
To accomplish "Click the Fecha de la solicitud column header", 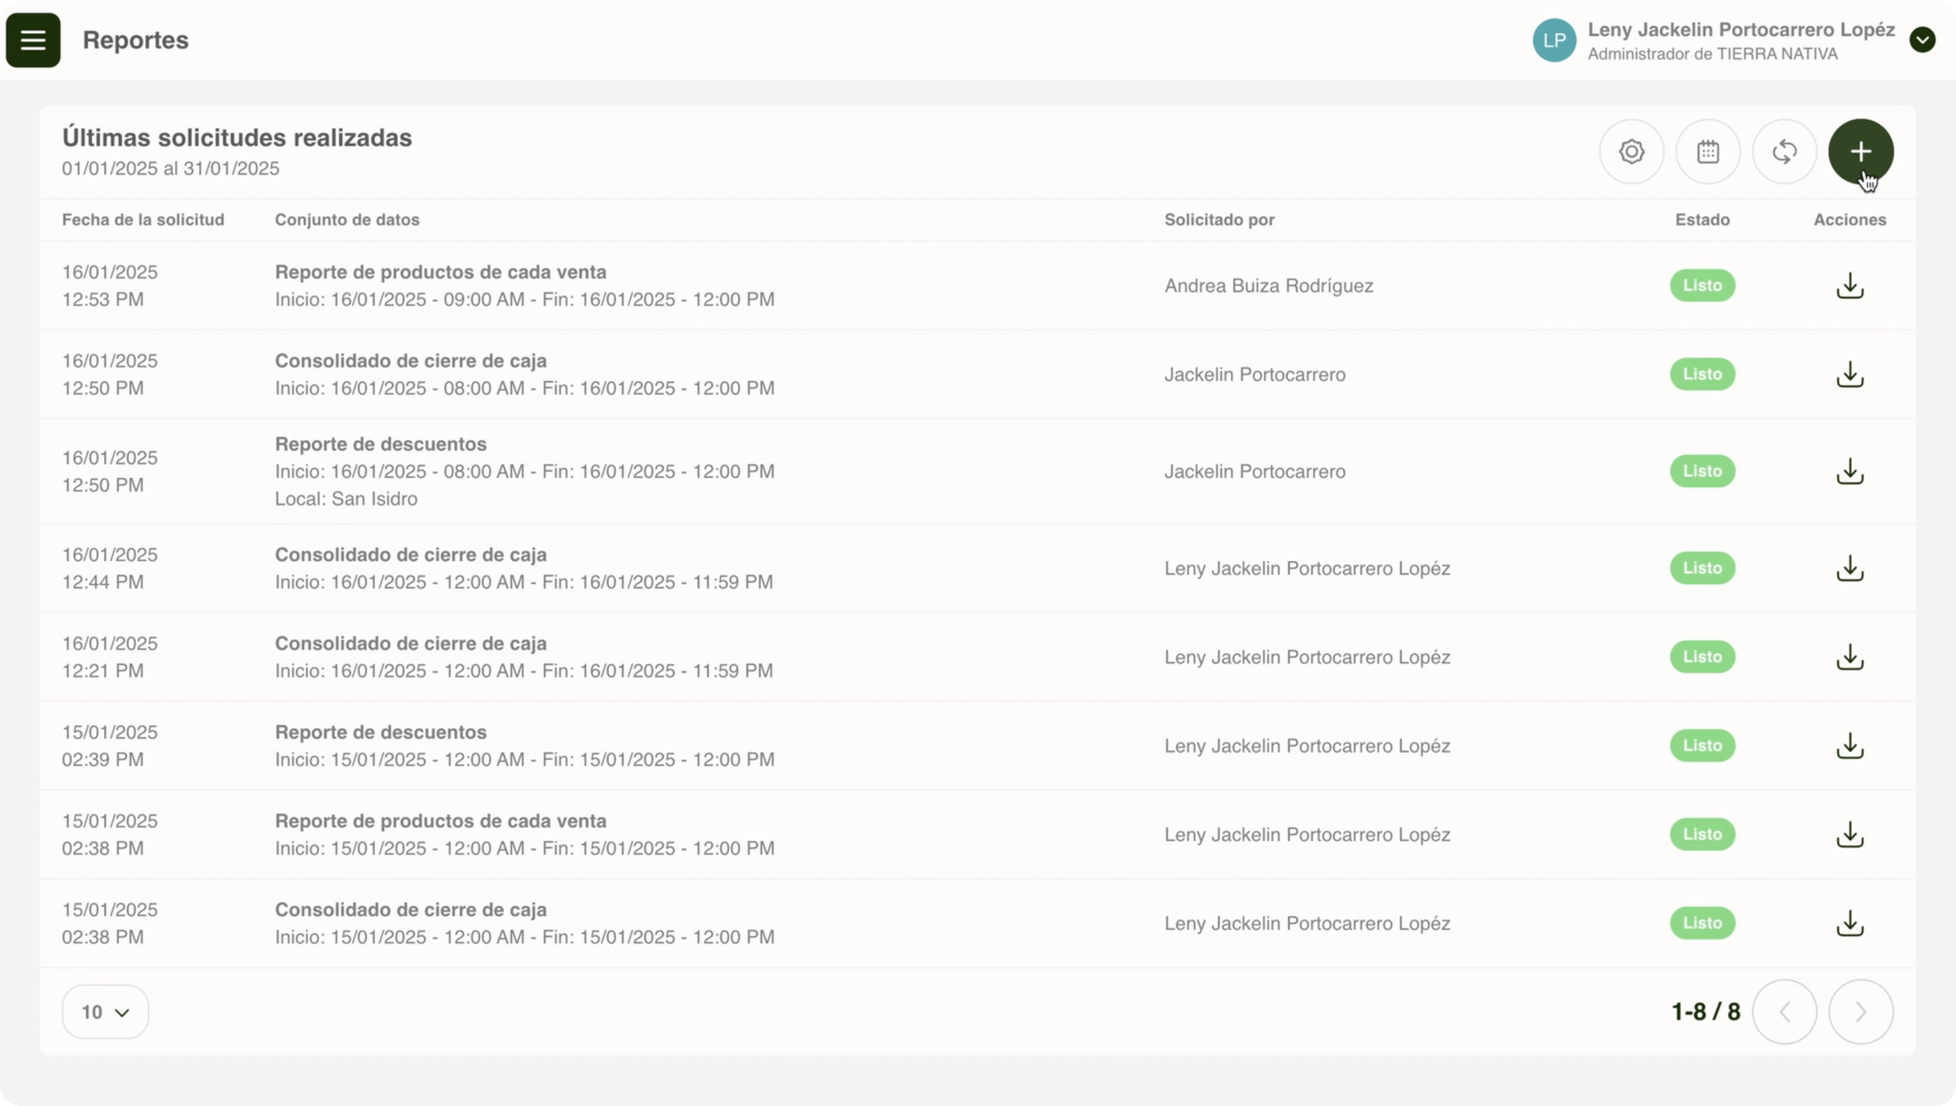I will (x=143, y=220).
